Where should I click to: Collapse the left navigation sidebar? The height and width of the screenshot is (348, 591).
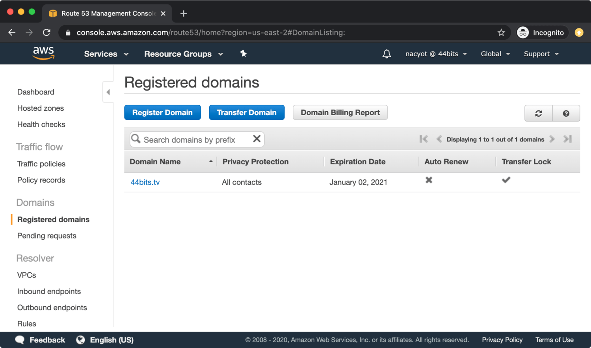[x=108, y=92]
